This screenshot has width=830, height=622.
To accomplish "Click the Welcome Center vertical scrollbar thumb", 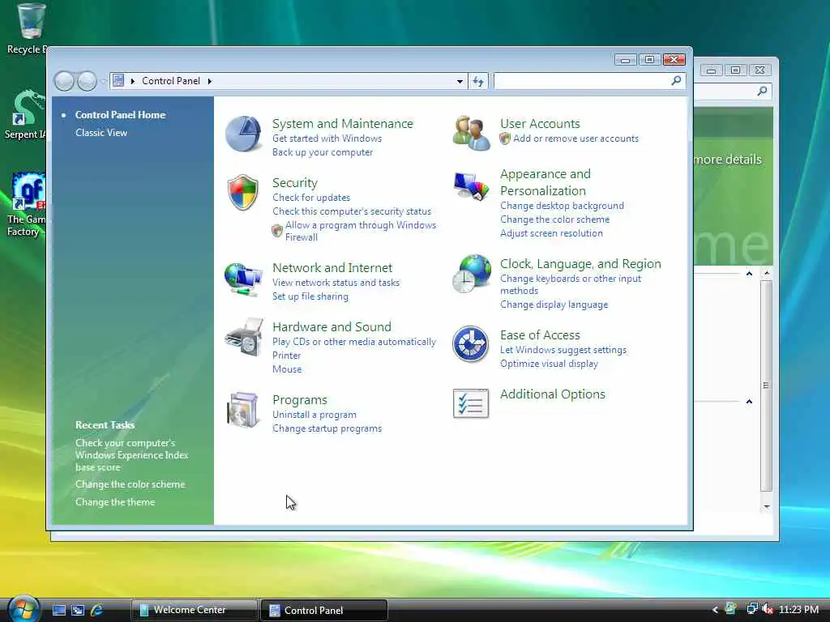I will tap(767, 386).
